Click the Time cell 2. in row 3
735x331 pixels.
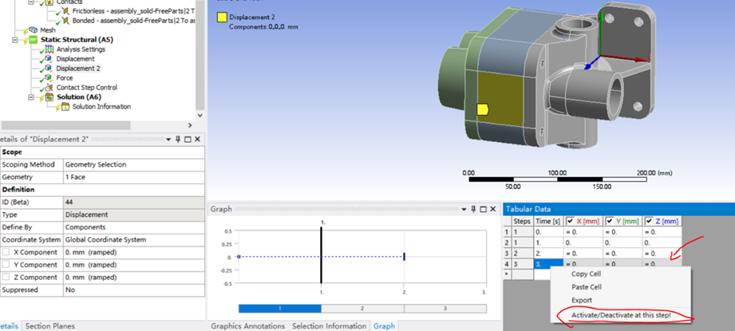[548, 254]
